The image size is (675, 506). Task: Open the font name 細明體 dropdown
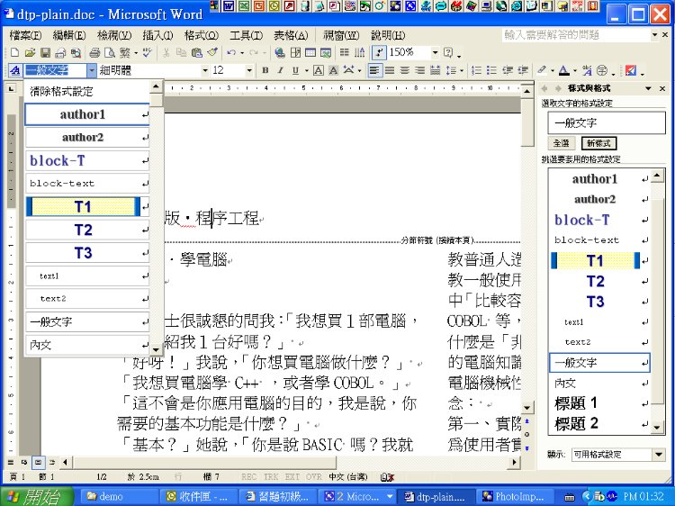pos(205,70)
